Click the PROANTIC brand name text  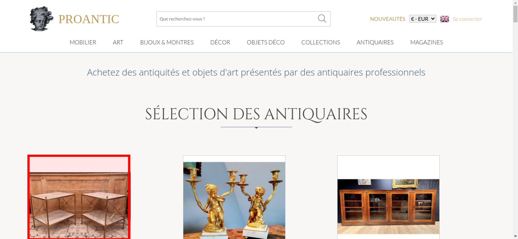tap(89, 19)
